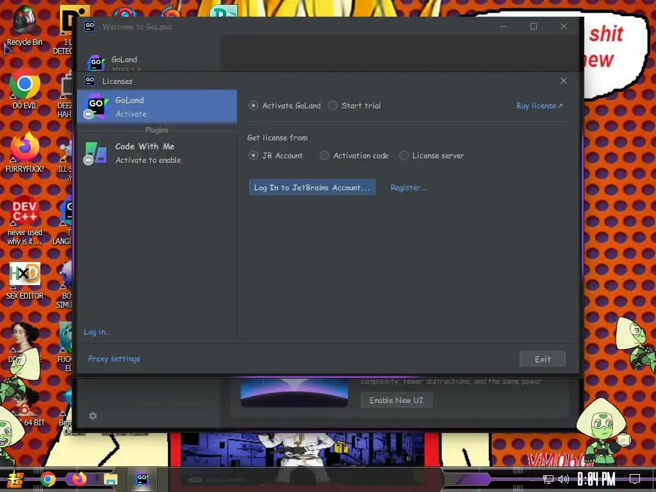This screenshot has width=656, height=492.
Task: Open Proxy settings link
Action: coord(114,359)
